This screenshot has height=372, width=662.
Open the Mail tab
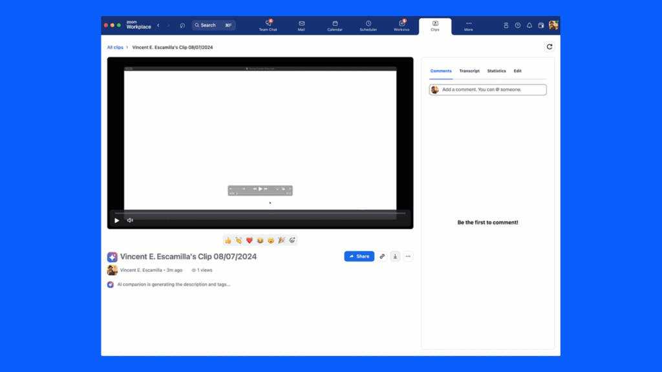[x=301, y=26]
